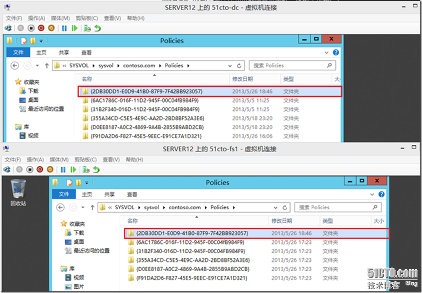Click red Shut Down icon in 51cto-fs1 toolbar

click(40, 169)
